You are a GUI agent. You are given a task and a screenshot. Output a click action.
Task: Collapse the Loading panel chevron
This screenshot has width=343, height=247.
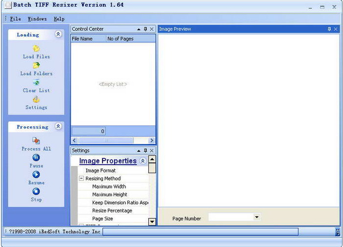58,34
